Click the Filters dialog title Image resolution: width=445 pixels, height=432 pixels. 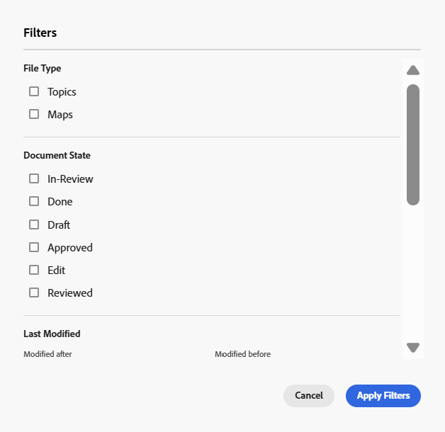[x=40, y=33]
